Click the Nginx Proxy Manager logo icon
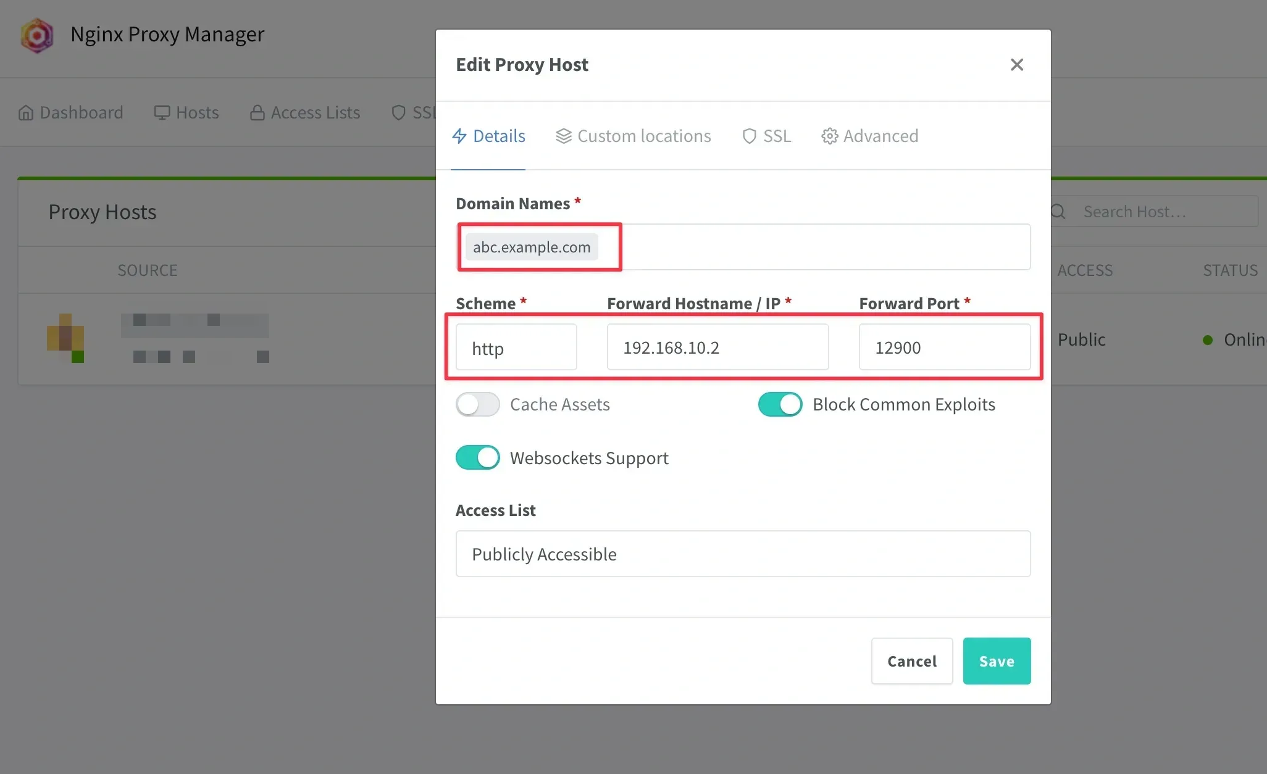The width and height of the screenshot is (1267, 774). point(37,35)
